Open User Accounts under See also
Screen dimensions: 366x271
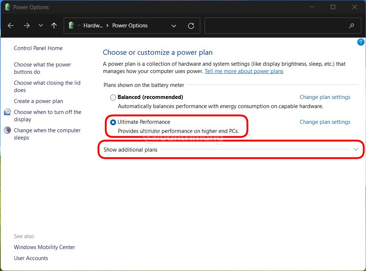[x=31, y=258]
